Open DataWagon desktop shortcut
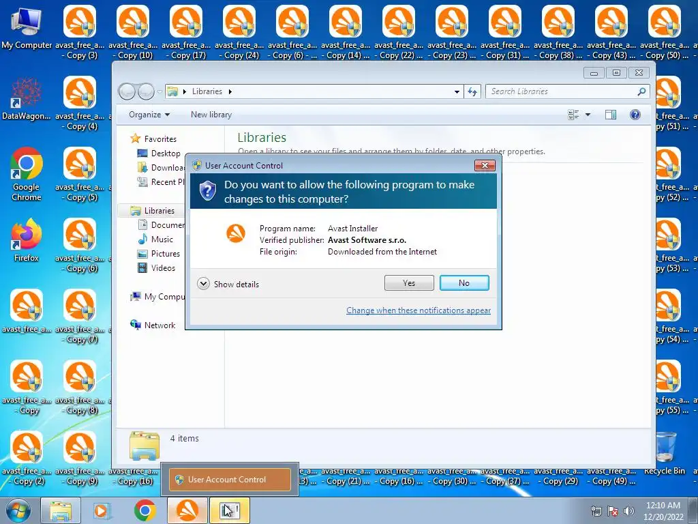Screen dimensions: 698x524 27,99
